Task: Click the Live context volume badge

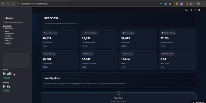Action: [x=50, y=33]
